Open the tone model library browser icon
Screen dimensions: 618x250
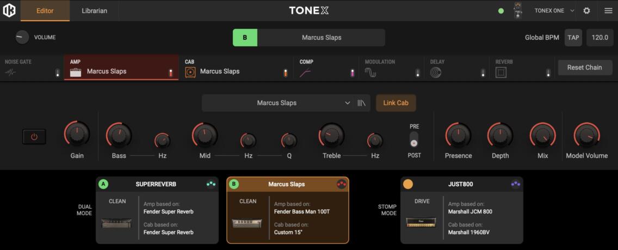361,103
